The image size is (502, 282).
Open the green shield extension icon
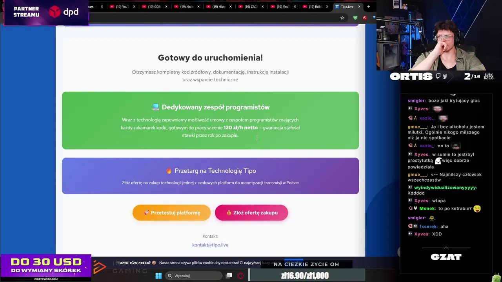[355, 18]
